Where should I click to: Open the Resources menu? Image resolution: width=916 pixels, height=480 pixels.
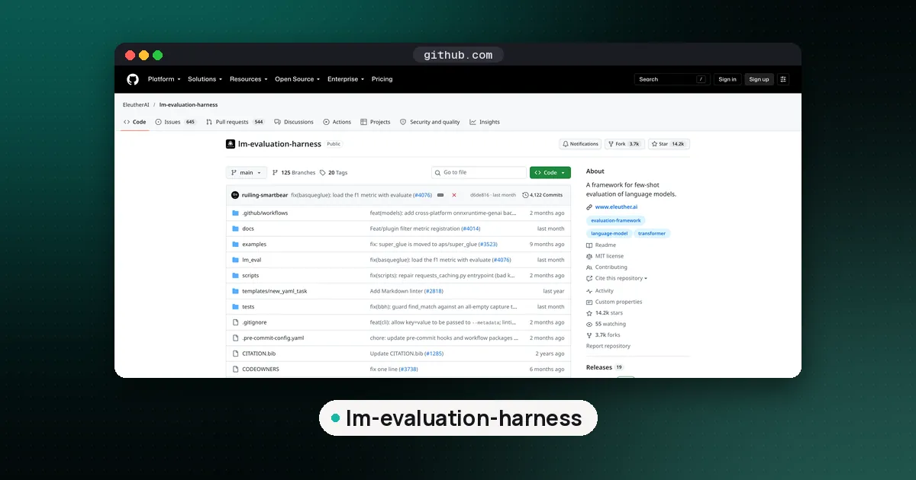click(249, 79)
